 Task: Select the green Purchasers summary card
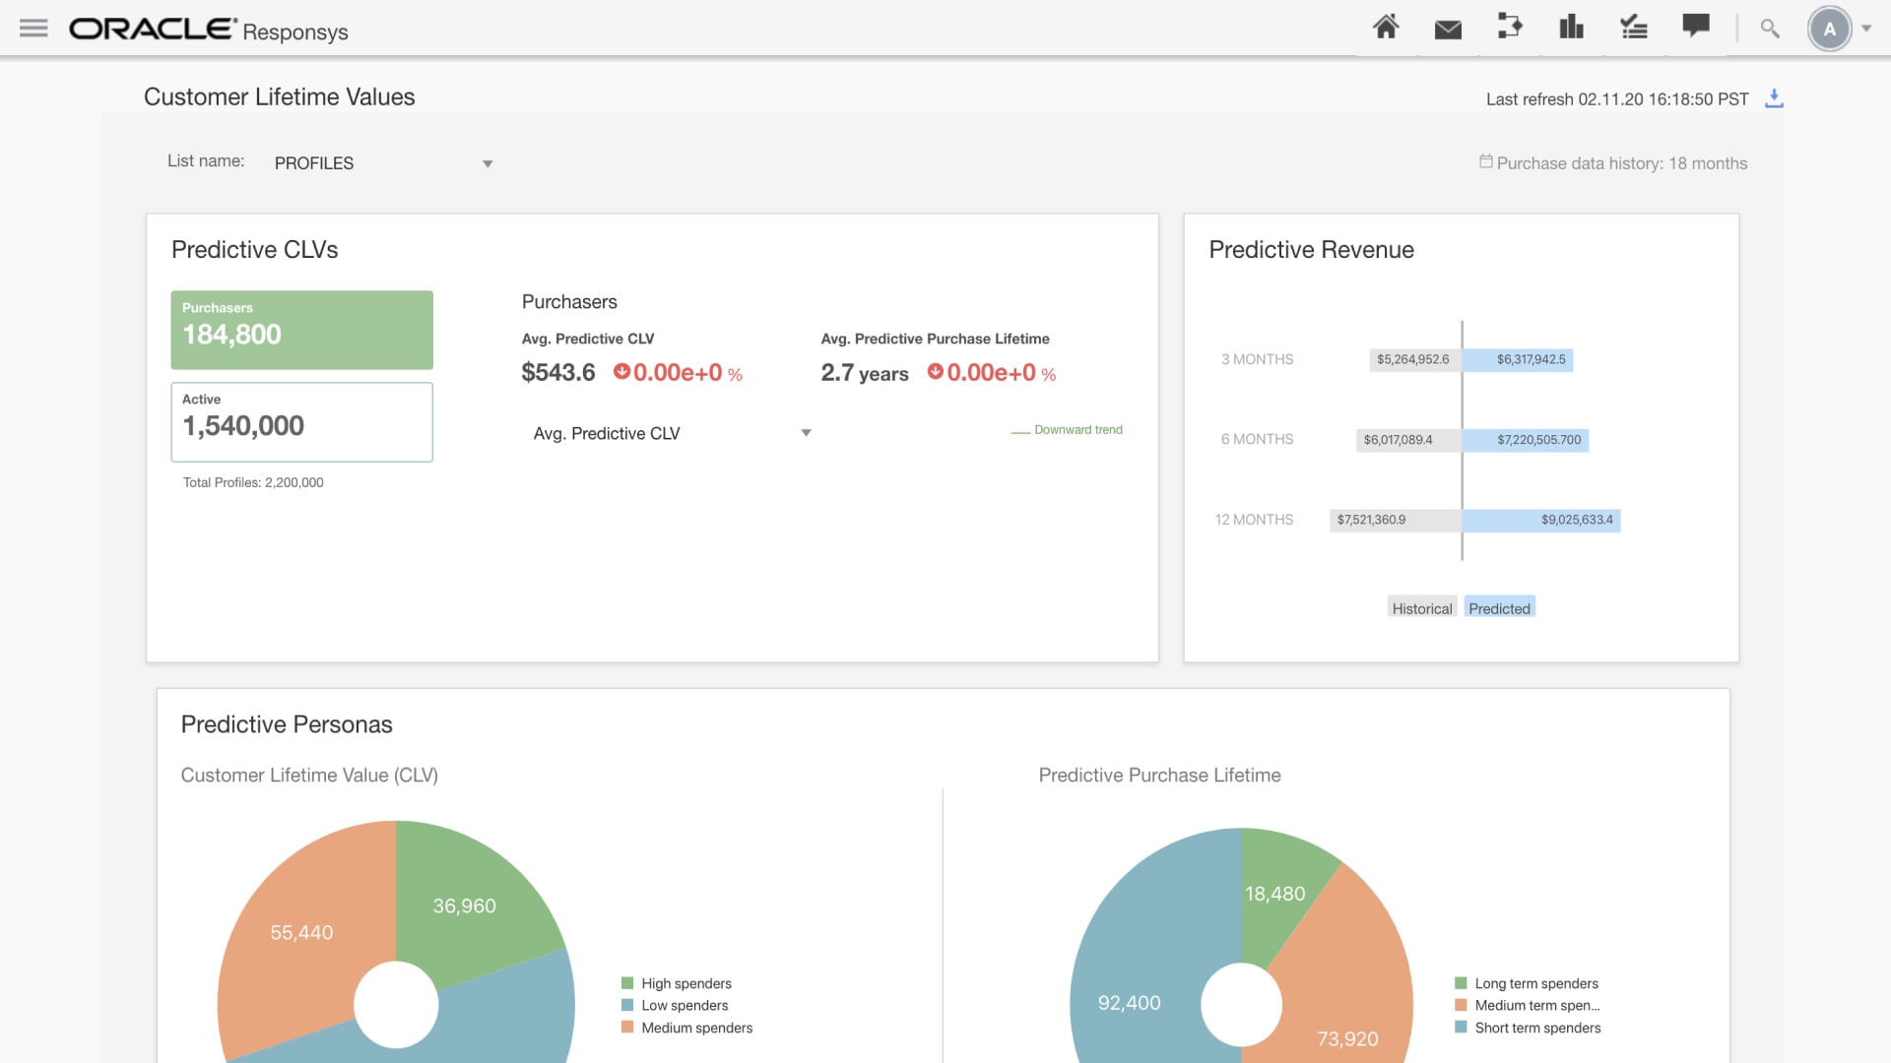(301, 329)
